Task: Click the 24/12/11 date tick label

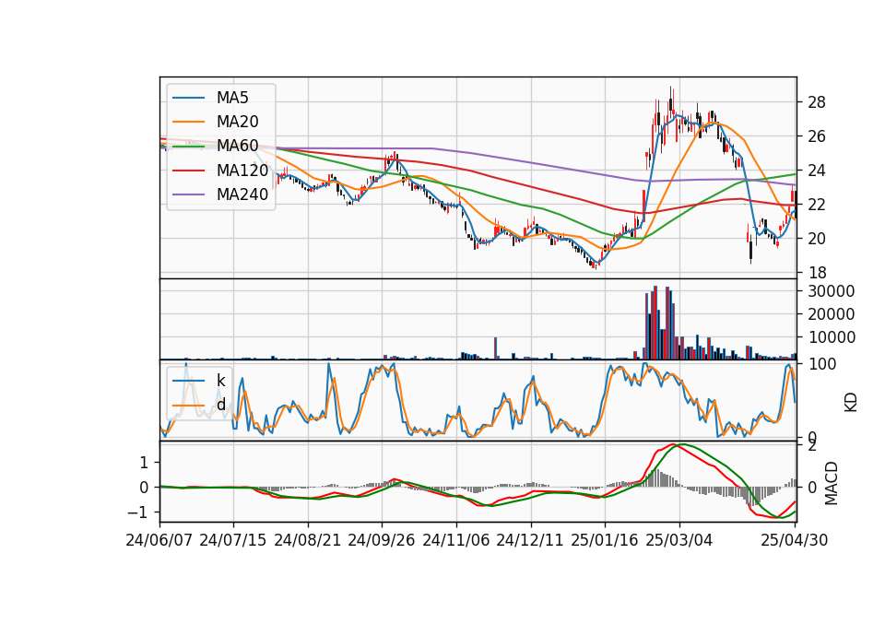Action: [530, 540]
